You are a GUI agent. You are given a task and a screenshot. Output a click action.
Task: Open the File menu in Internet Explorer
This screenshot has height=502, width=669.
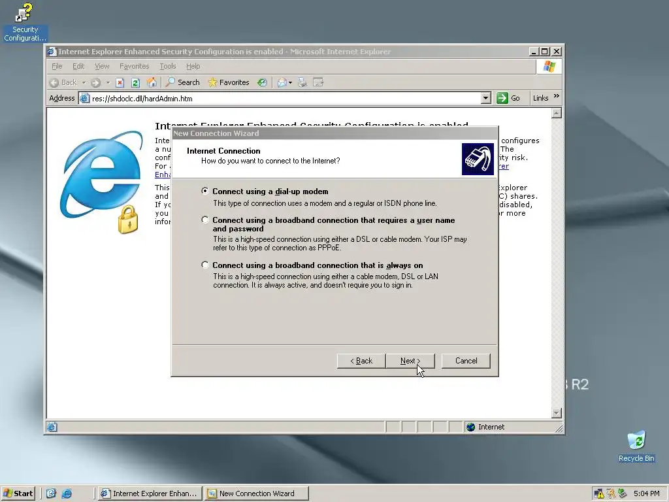coord(57,66)
